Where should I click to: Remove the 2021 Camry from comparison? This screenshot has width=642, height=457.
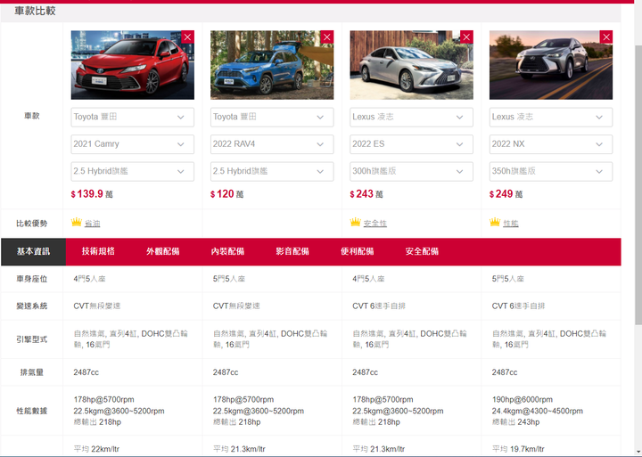click(x=187, y=37)
